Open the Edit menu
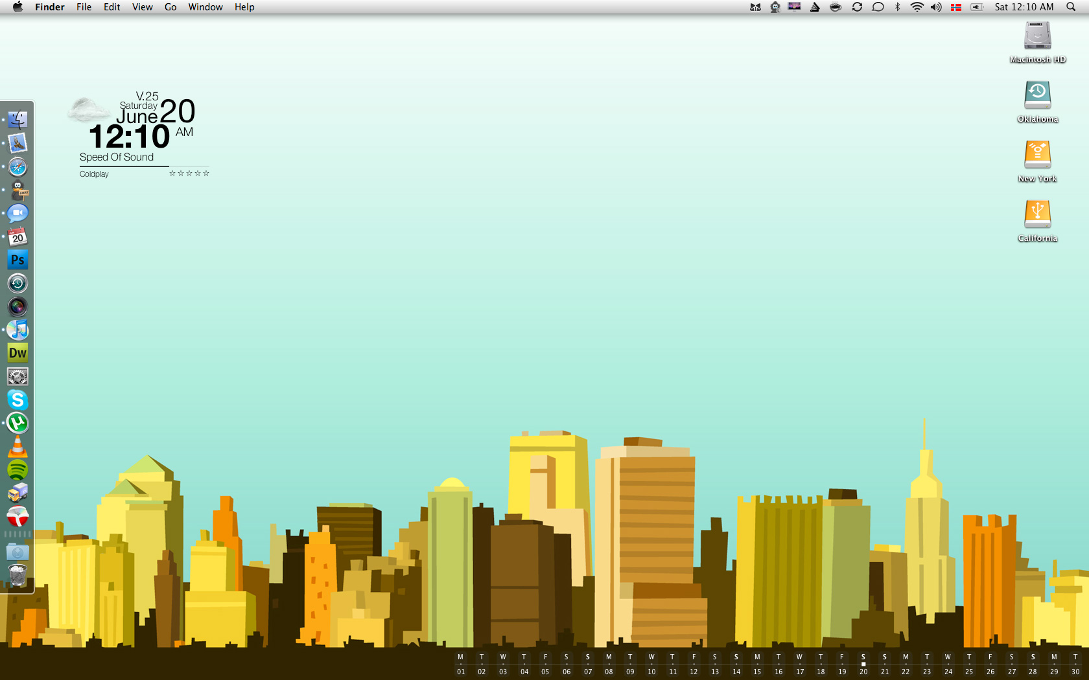This screenshot has width=1089, height=680. point(112,7)
